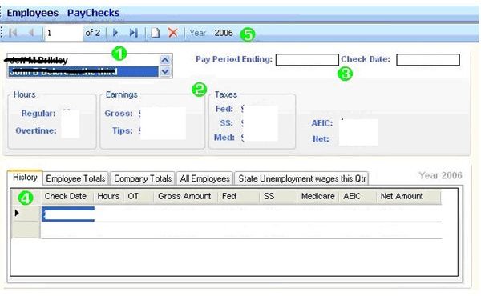Viewport: 481px width, 296px height.
Task: Click the Check Date input field
Action: [428, 60]
